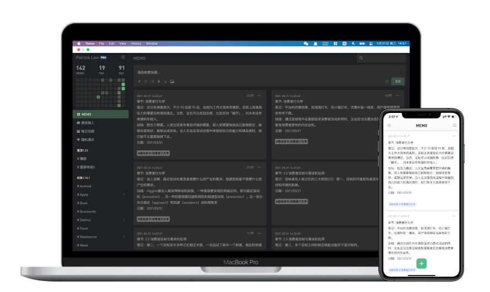Click the MEMO title on the iPhone
Screen dimensions: 490x292
(x=421, y=126)
